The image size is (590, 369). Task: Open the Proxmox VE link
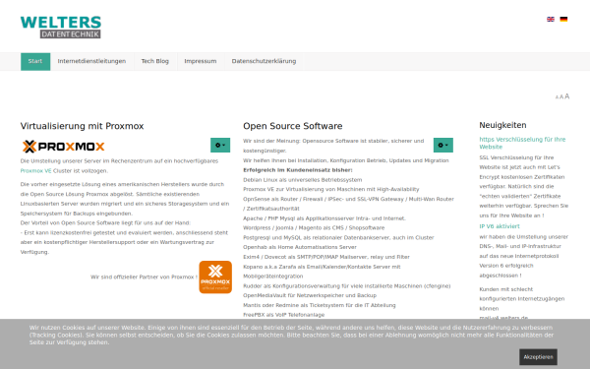(x=35, y=171)
